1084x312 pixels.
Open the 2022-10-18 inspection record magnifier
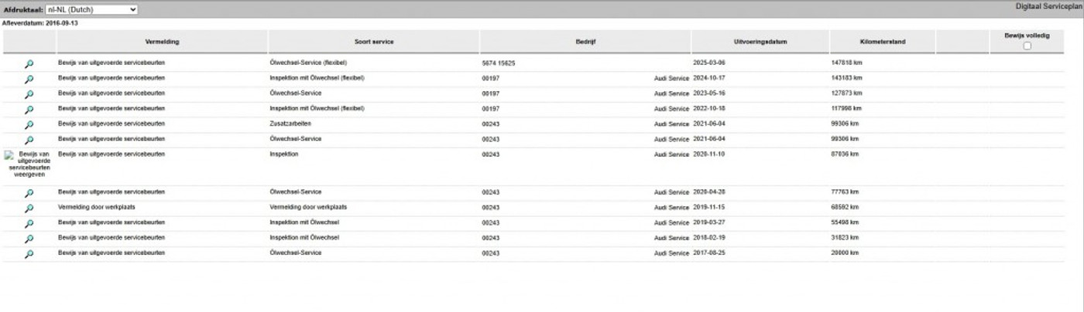click(x=29, y=110)
